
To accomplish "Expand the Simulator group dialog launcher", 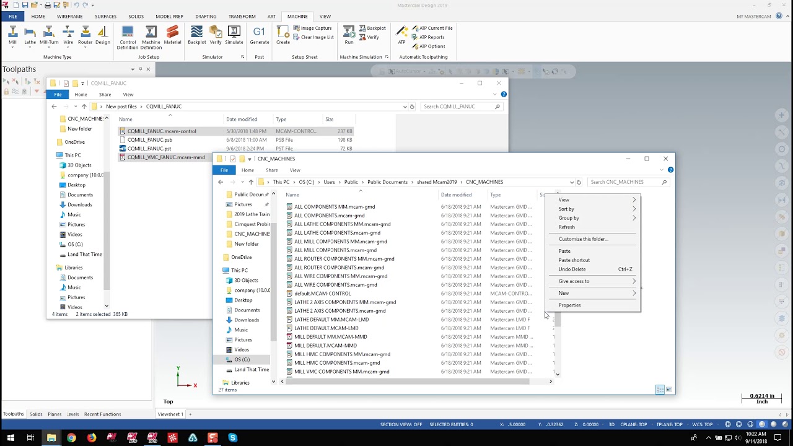I will (242, 57).
